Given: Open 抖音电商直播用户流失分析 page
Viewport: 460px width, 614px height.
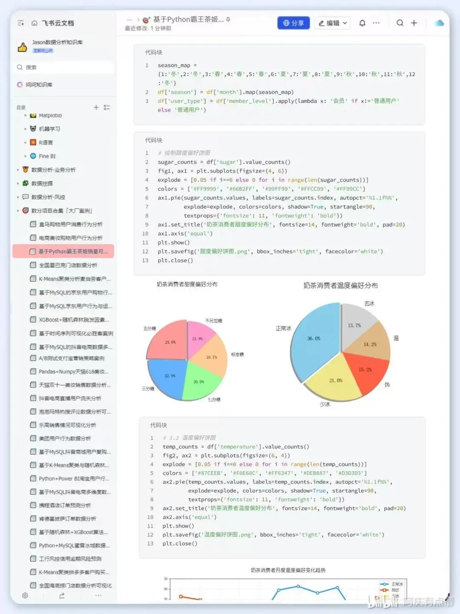Looking at the screenshot, I should tap(70, 398).
